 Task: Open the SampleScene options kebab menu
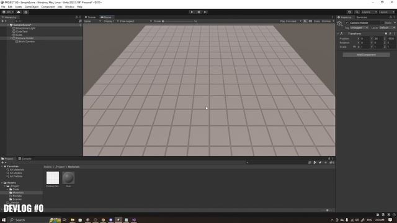(80, 25)
